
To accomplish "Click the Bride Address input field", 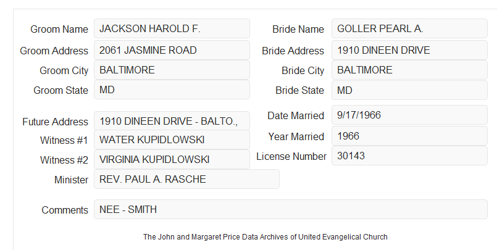I will click(409, 50).
